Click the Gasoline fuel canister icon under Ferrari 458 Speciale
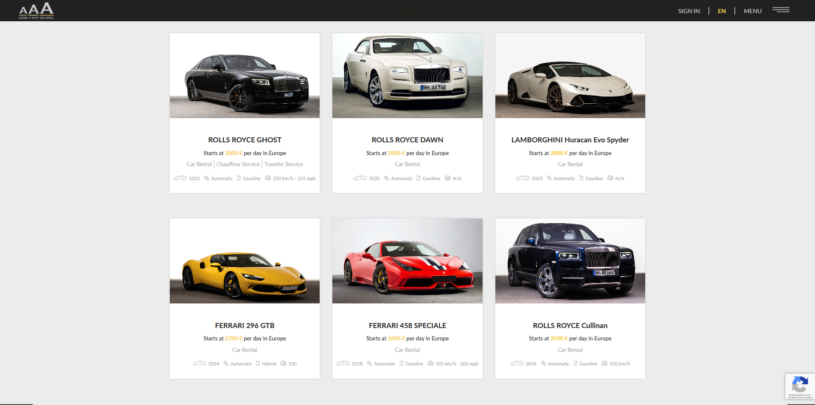Screen dimensions: 815x405 click(402, 364)
